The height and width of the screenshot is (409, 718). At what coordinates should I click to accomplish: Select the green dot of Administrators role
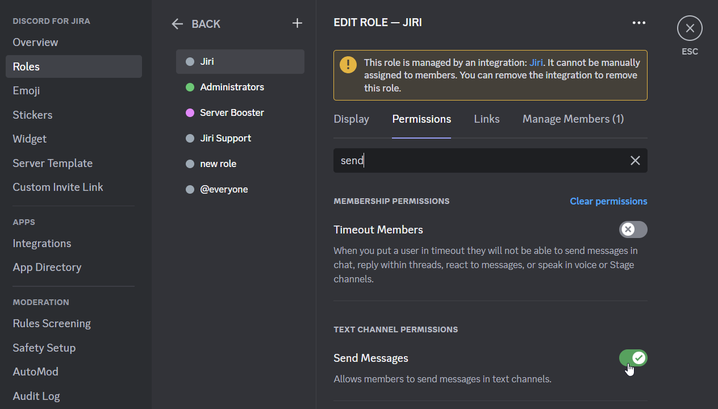190,86
